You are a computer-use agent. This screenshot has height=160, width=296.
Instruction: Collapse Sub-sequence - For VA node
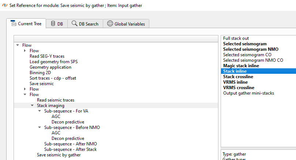click(40, 111)
